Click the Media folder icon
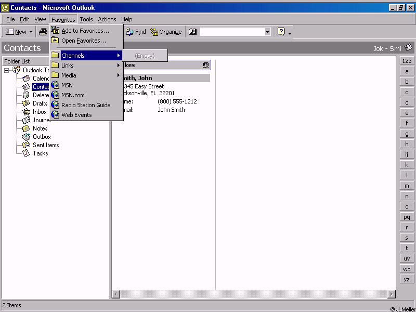Viewport: 416px width, 312px height. [55, 75]
